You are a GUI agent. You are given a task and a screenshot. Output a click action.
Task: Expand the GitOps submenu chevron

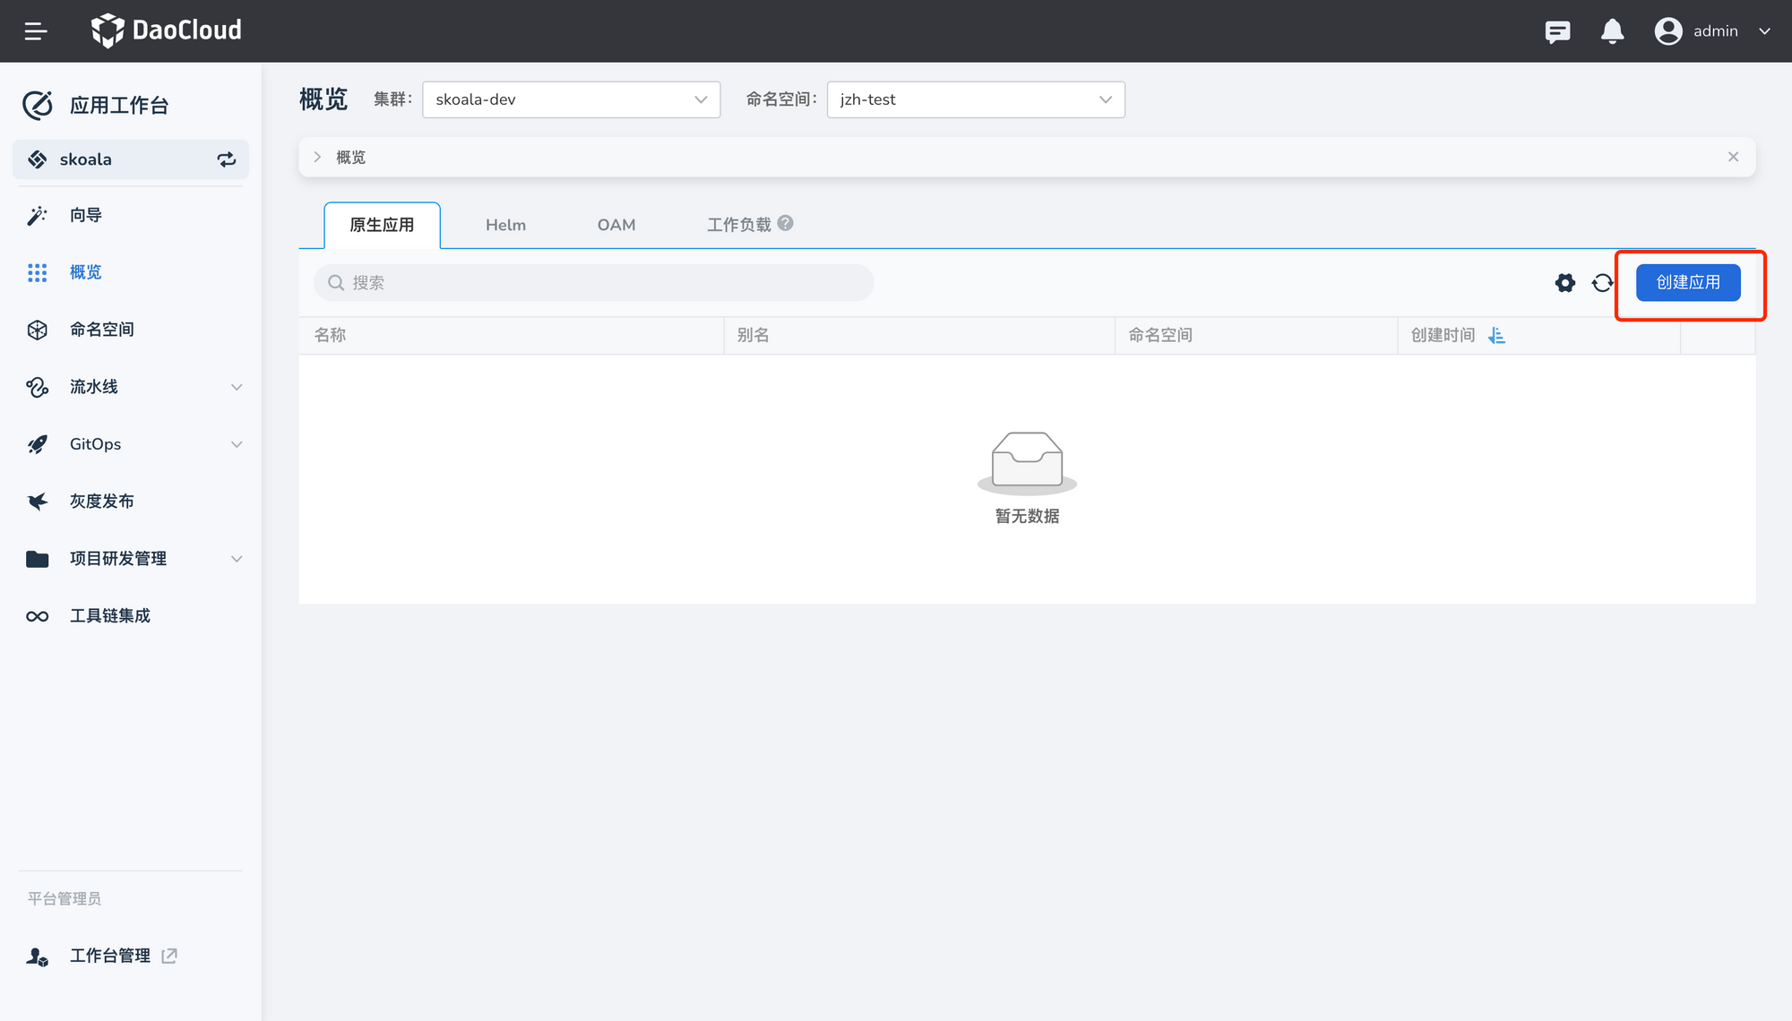point(237,444)
